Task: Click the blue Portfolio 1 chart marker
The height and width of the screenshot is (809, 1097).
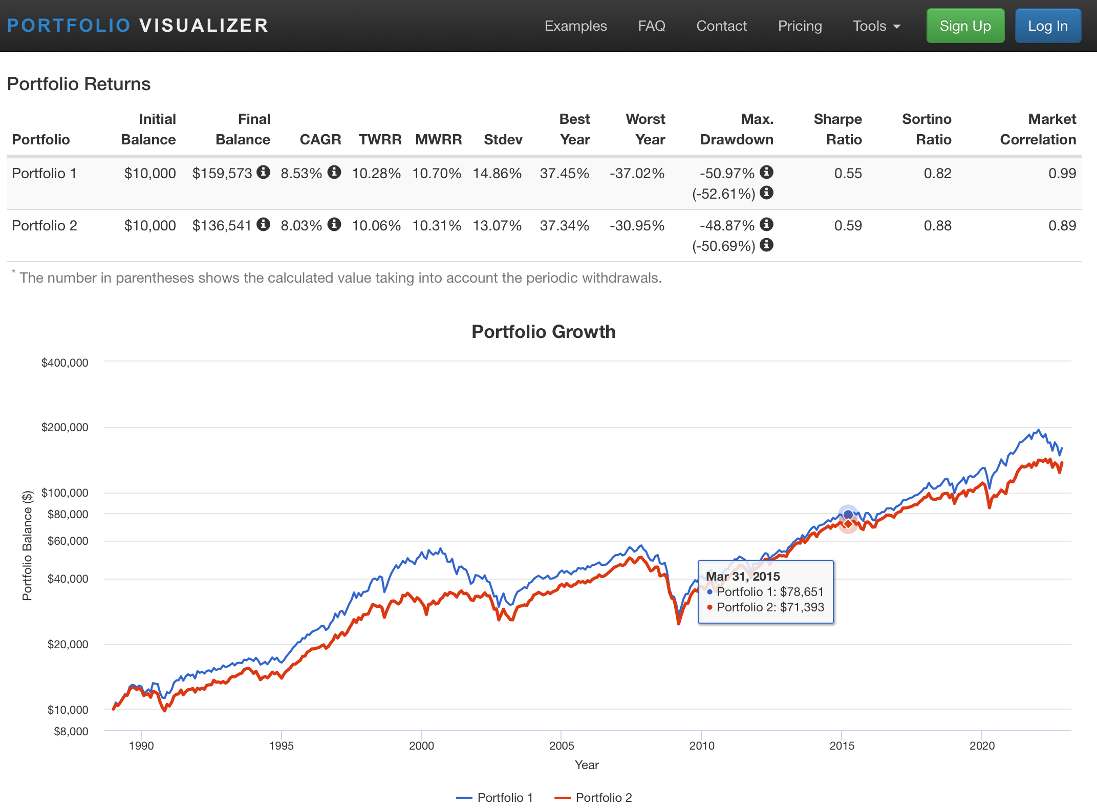Action: pyautogui.click(x=848, y=514)
